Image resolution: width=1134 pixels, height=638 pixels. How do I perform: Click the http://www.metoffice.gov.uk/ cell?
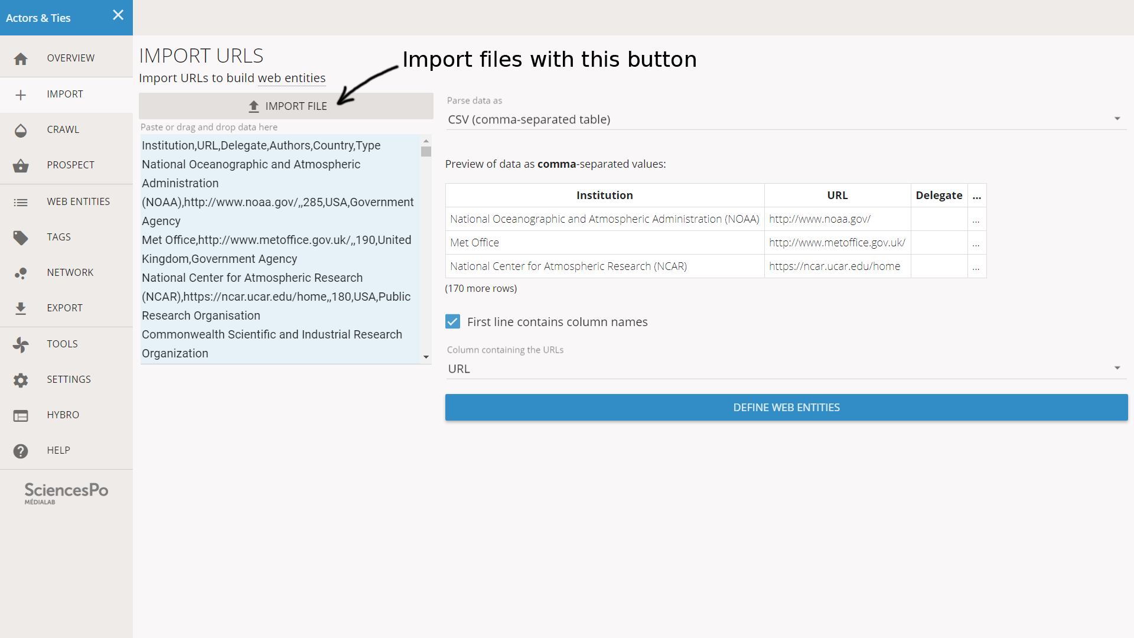837,243
